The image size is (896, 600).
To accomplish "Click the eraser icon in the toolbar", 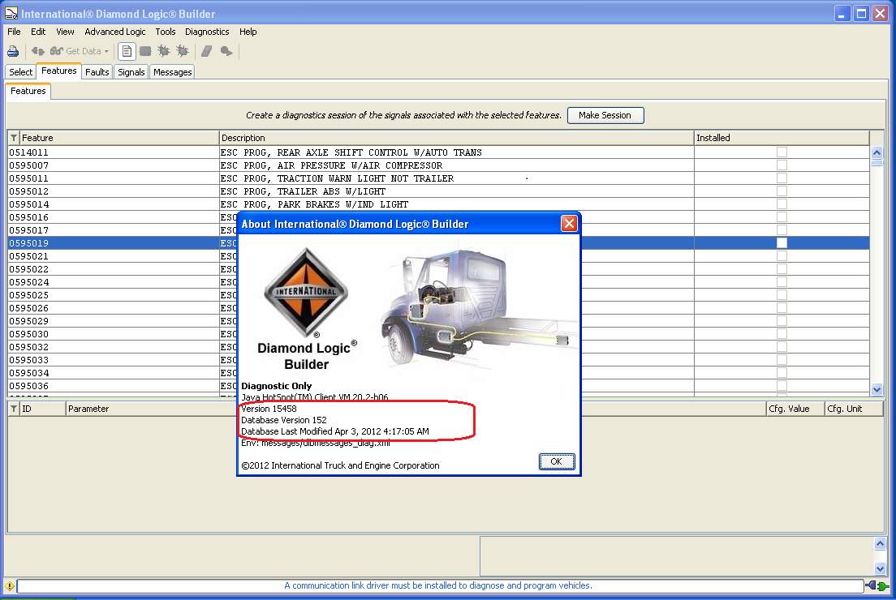I will (207, 51).
